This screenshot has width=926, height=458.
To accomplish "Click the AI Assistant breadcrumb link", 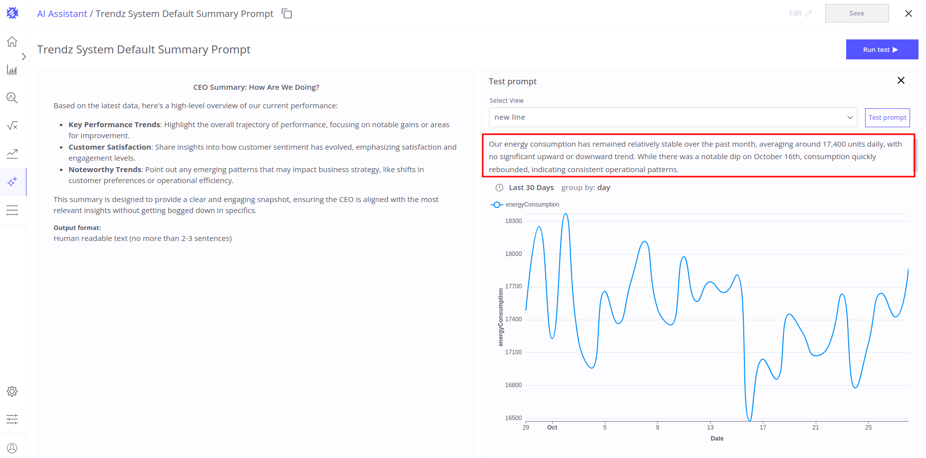I will tap(62, 14).
